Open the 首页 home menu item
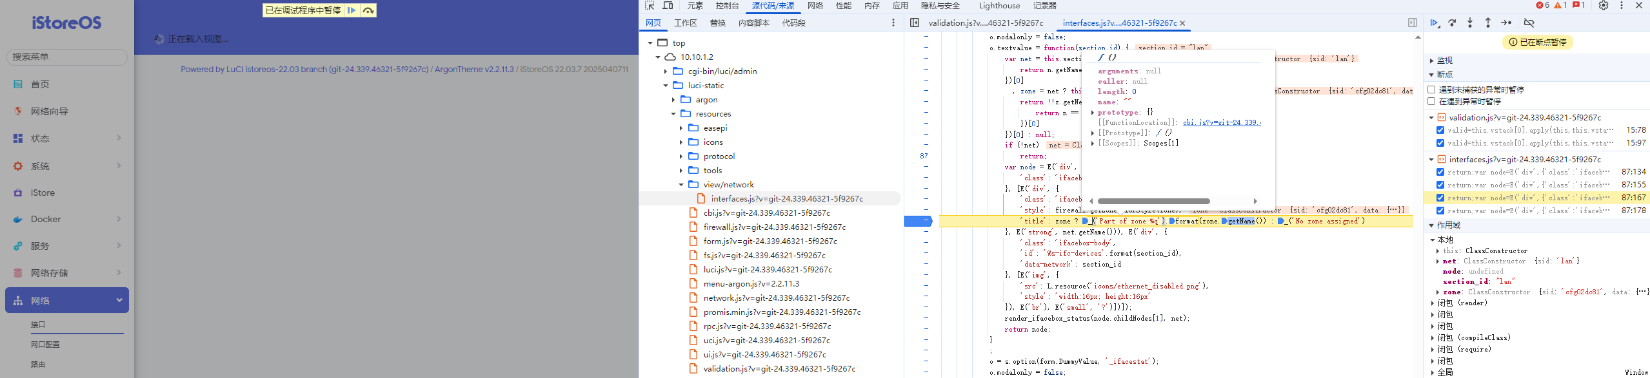 40,84
